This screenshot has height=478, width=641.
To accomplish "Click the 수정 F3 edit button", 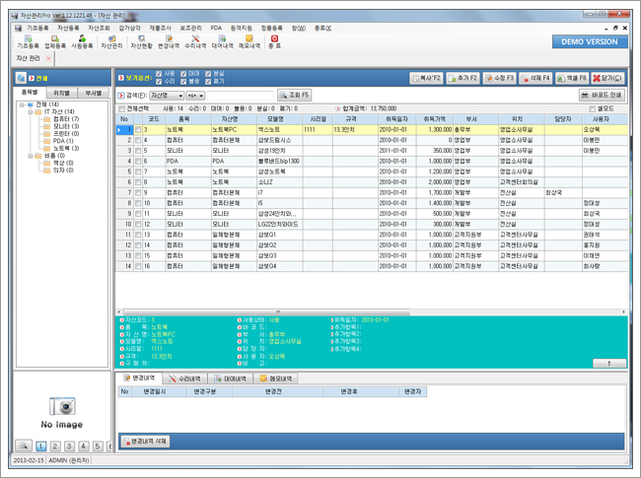I will [x=500, y=78].
